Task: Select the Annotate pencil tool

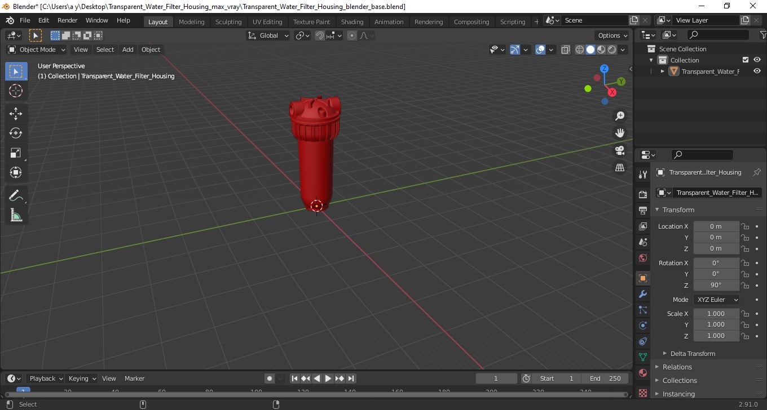Action: click(16, 195)
